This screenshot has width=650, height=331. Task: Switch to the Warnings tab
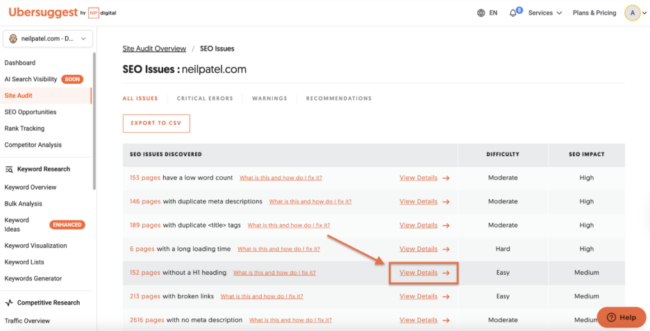[x=269, y=99]
